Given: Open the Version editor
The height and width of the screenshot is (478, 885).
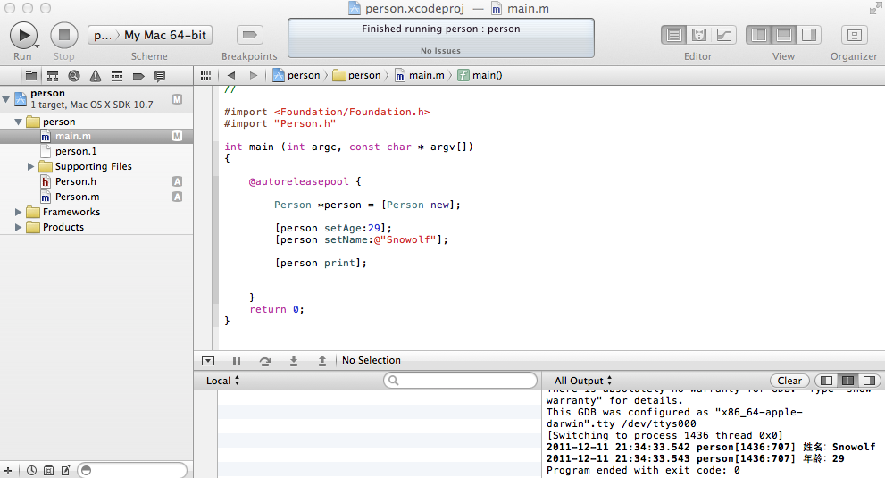Looking at the screenshot, I should (723, 35).
